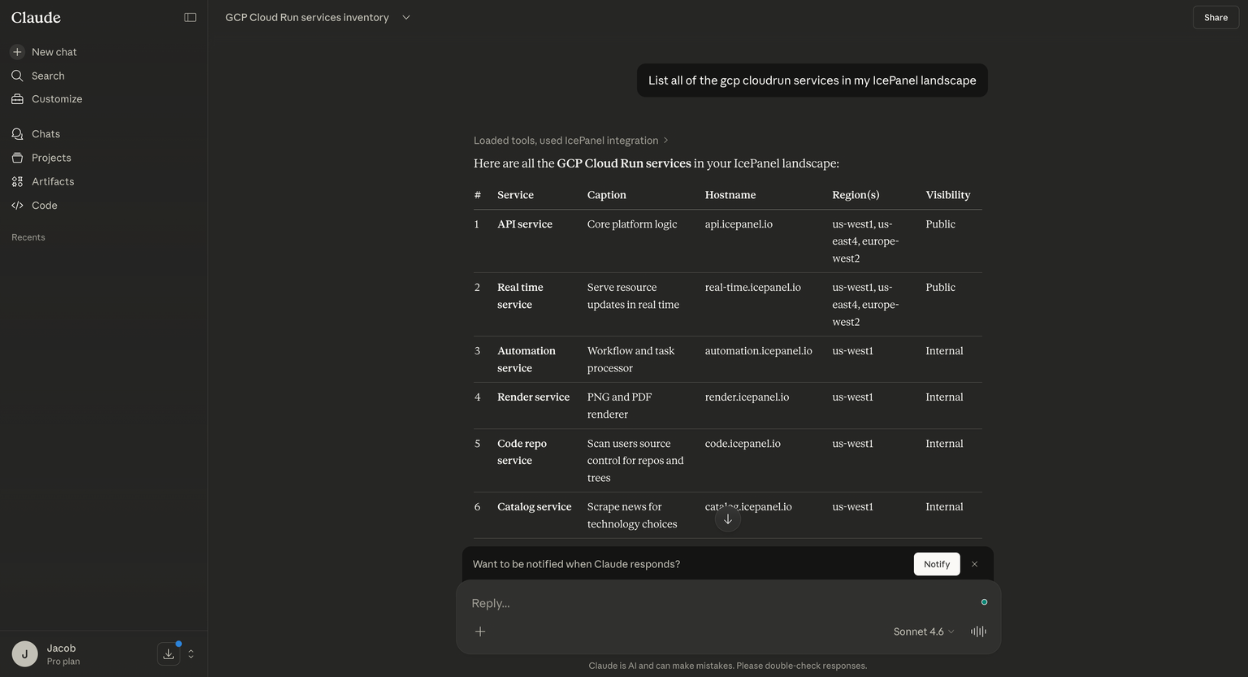Click the Artifacts grid icon
This screenshot has width=1248, height=677.
[17, 181]
